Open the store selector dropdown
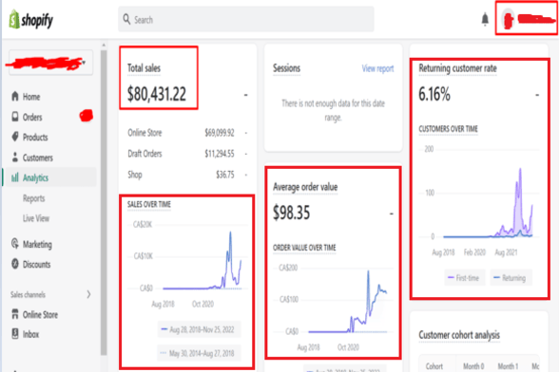Viewport: 559px width, 372px height. coord(50,63)
